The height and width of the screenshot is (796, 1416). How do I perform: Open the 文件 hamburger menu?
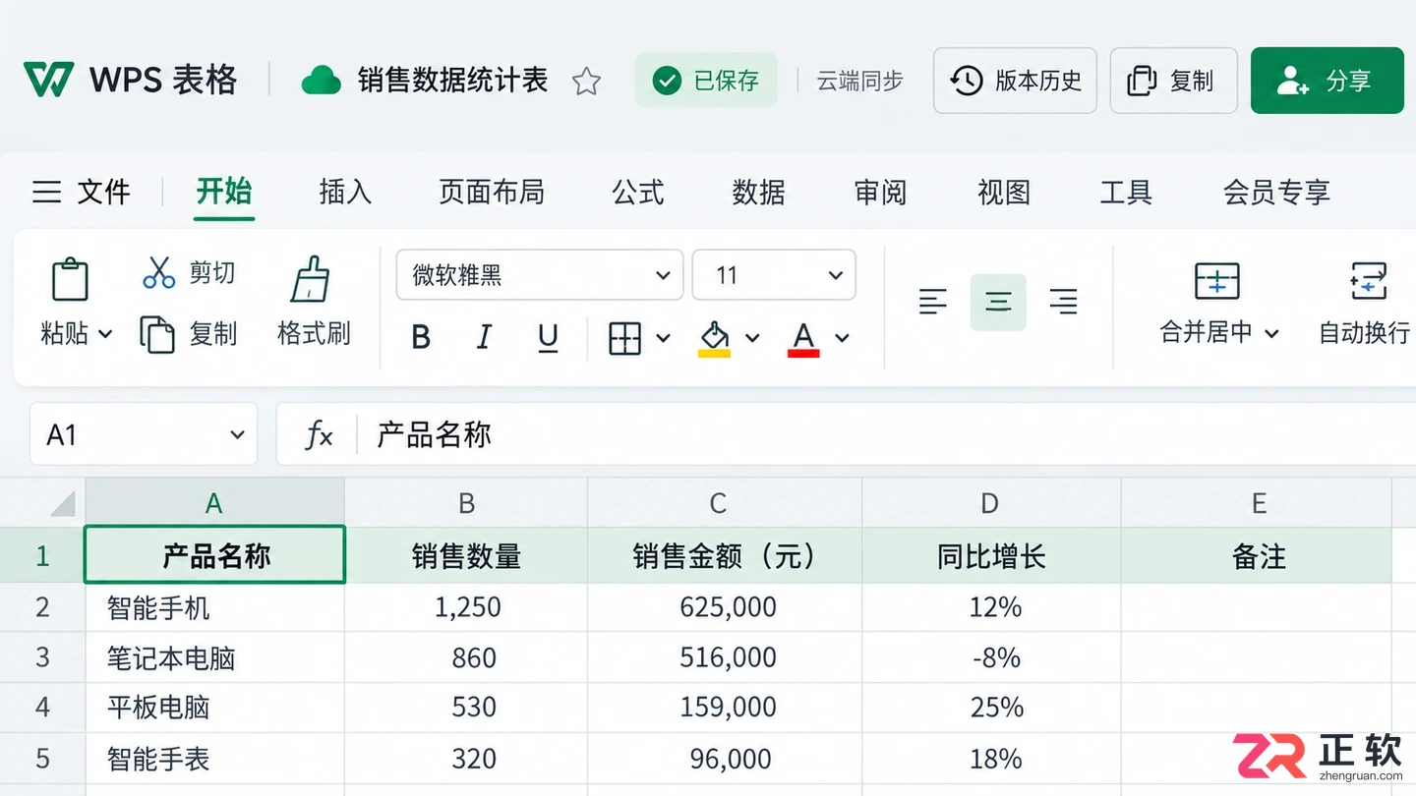click(x=81, y=191)
